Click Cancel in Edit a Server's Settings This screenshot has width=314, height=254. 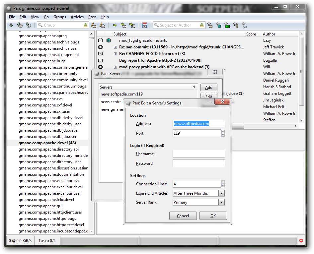tap(183, 216)
